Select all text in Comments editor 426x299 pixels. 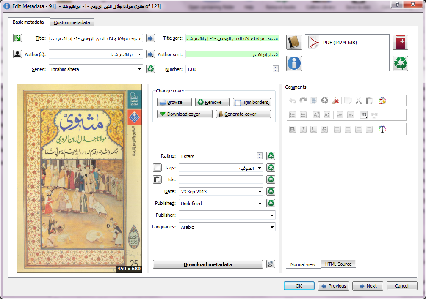point(314,101)
